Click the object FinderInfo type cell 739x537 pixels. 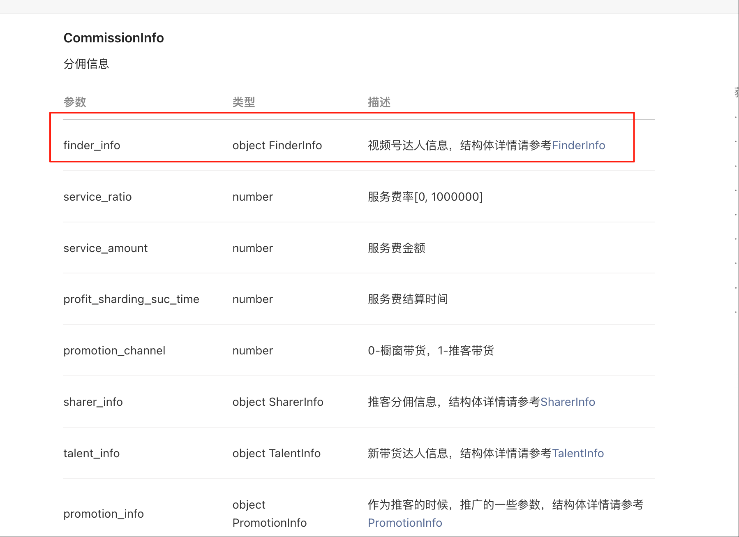[277, 145]
